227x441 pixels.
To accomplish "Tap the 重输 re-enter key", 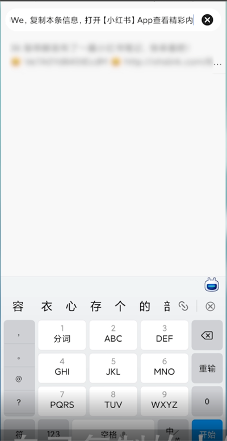I will point(207,368).
